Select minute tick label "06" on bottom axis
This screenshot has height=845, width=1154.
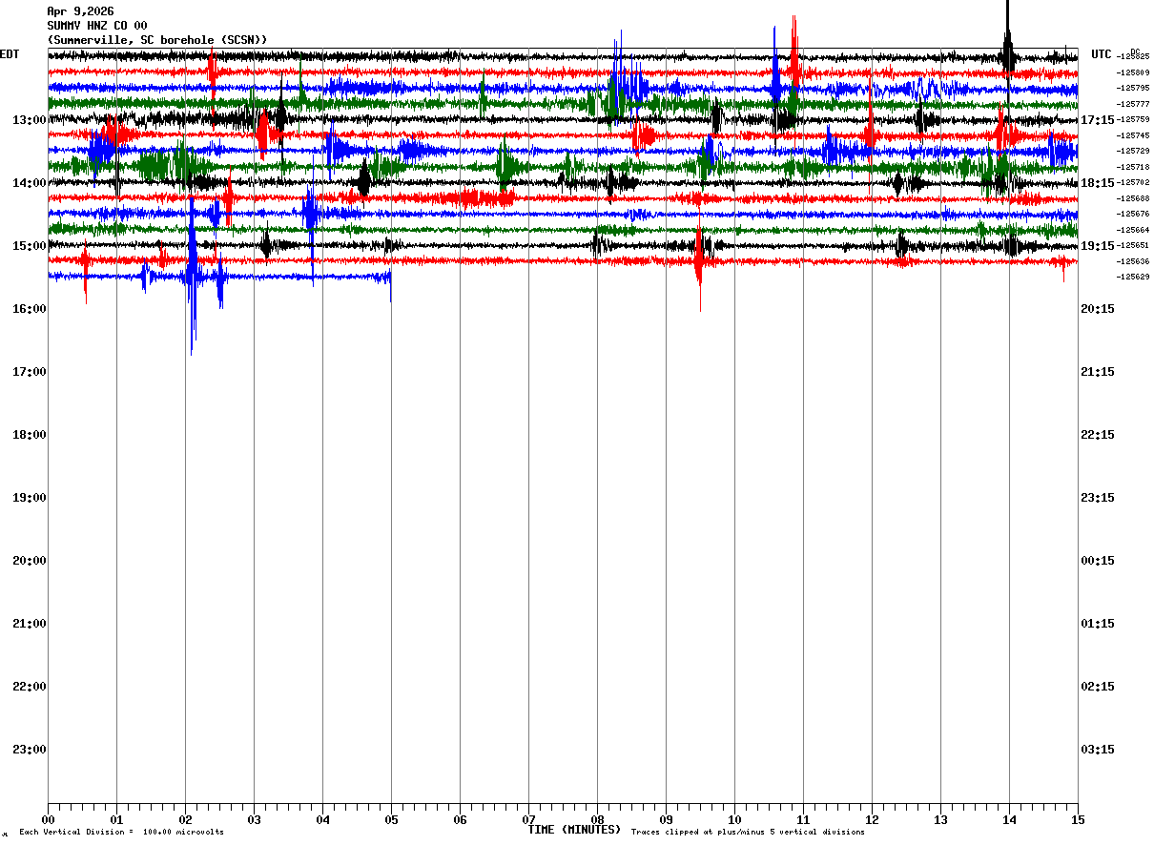pos(460,819)
